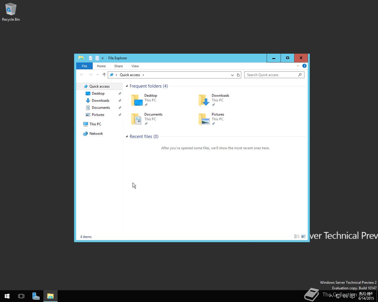Switch to the View ribbon tab
Screen dimensions: 378x302
point(135,66)
